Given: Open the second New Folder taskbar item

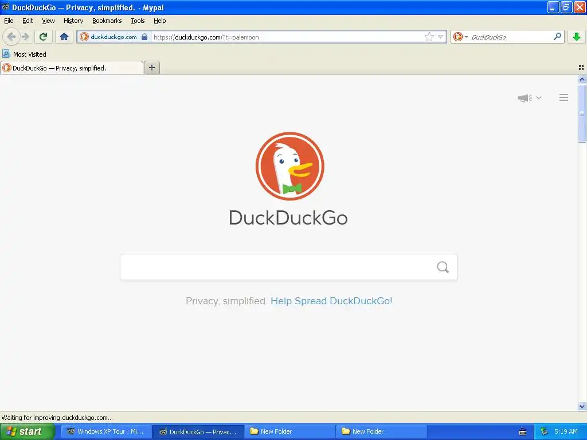Looking at the screenshot, I should pos(382,431).
